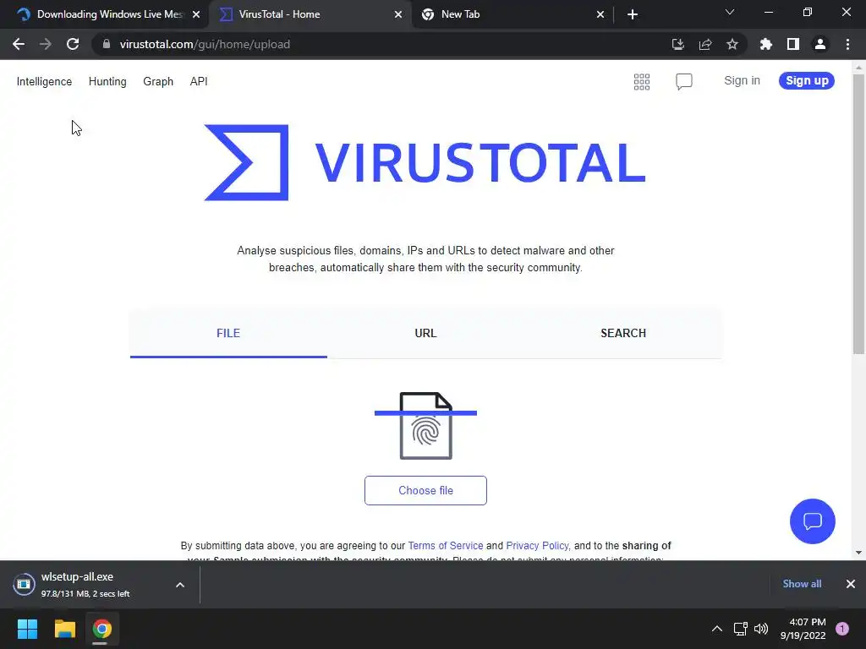This screenshot has width=866, height=649.
Task: Bookmark this page with the star
Action: click(x=732, y=44)
